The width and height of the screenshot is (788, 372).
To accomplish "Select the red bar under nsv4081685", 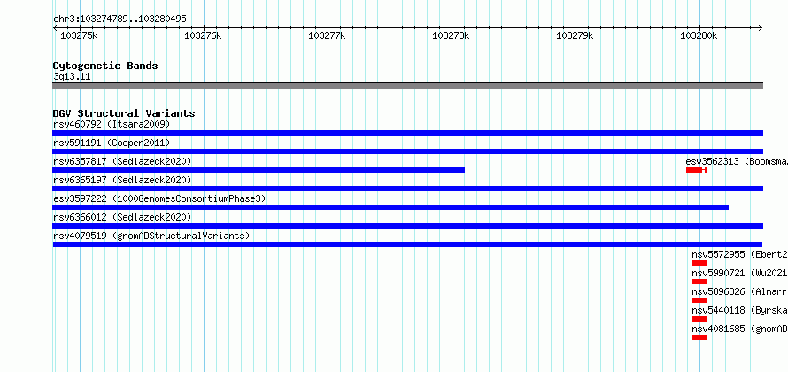I will (x=699, y=337).
